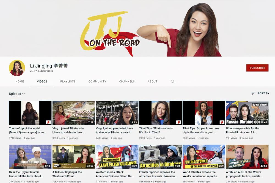Click Shorts icon on world's largest video thumbnail

[222, 122]
